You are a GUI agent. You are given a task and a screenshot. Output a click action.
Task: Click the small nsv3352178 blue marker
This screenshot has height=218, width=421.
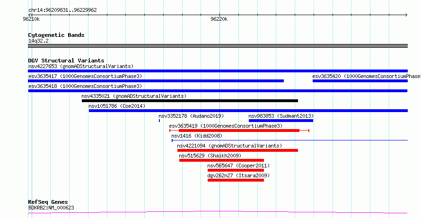(159, 121)
